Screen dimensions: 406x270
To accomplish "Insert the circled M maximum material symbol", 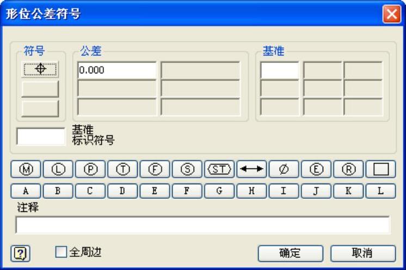I will pos(26,169).
